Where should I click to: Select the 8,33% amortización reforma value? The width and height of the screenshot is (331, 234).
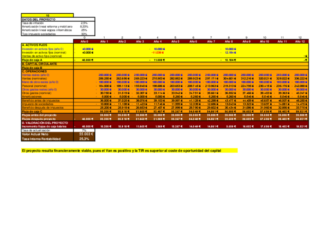coord(84,27)
